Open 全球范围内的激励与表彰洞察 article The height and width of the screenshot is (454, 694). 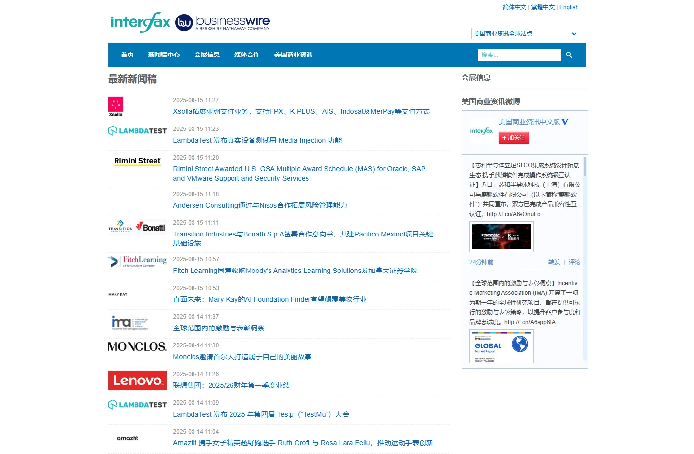click(x=219, y=328)
